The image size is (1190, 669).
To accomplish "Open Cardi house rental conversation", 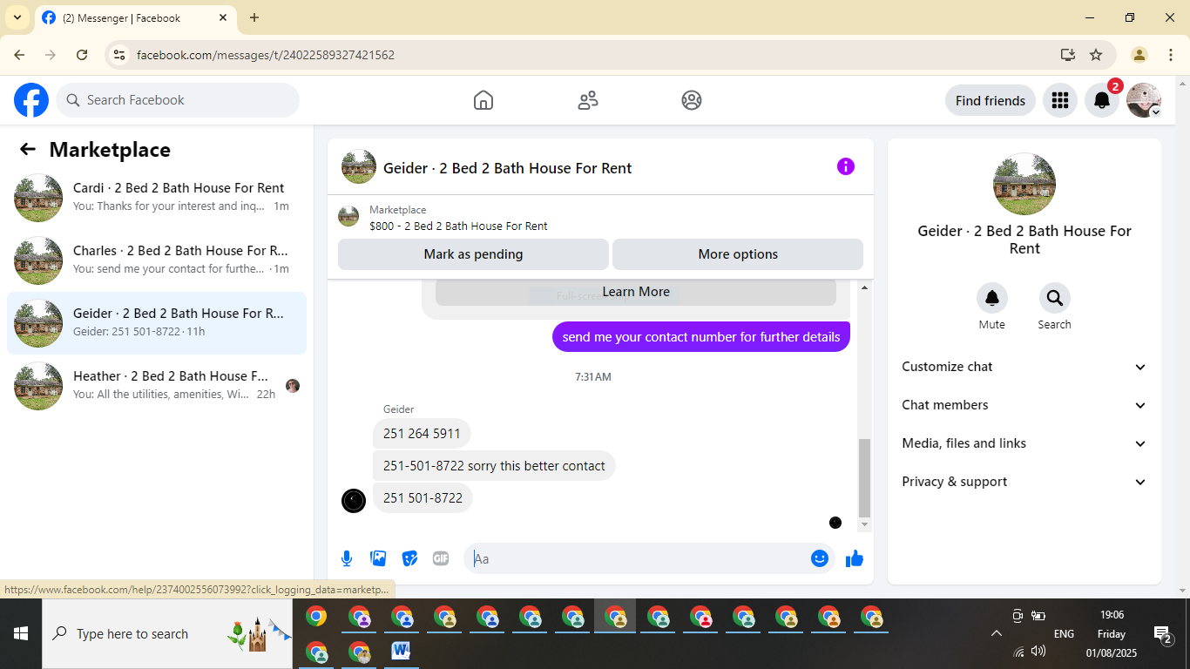I will pyautogui.click(x=157, y=198).
